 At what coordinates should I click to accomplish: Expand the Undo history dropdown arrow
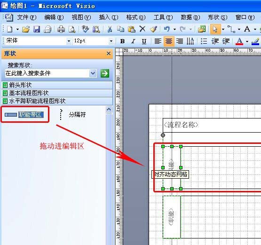click(174, 29)
